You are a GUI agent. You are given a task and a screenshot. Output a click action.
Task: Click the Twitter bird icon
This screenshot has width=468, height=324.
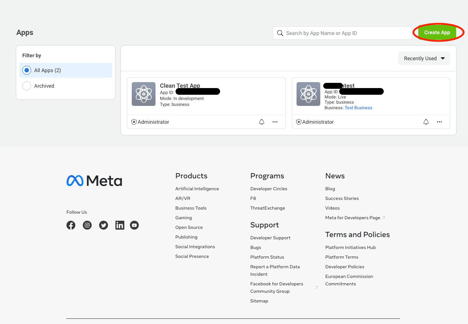(x=104, y=225)
